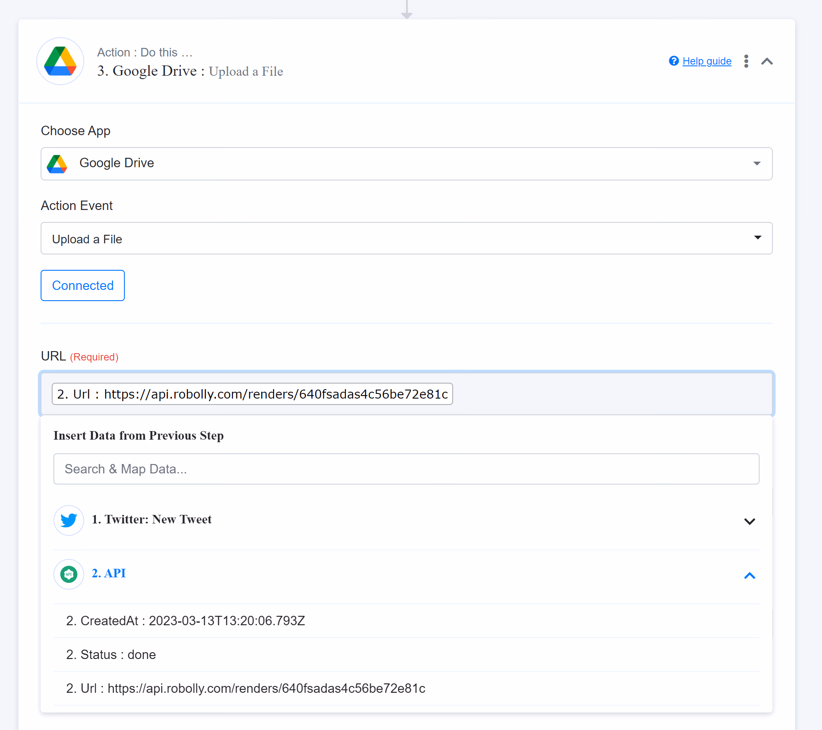Select the CreatedAt data item
This screenshot has width=822, height=730.
coord(186,621)
